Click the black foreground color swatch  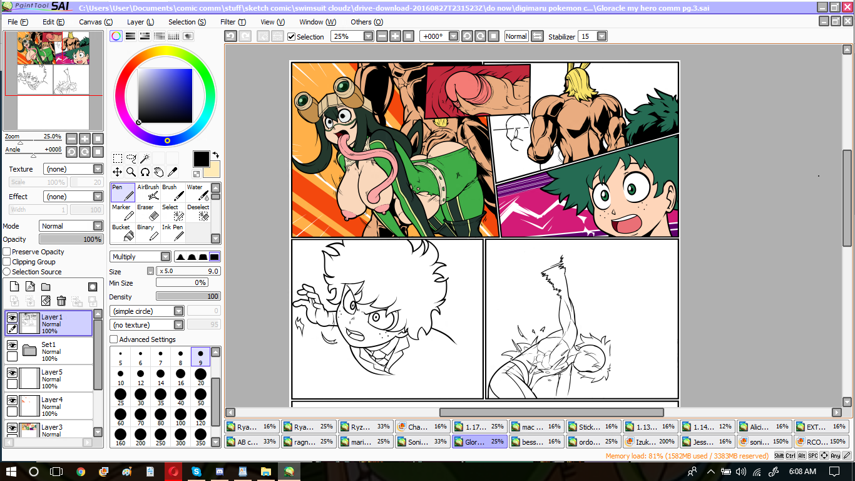click(202, 159)
